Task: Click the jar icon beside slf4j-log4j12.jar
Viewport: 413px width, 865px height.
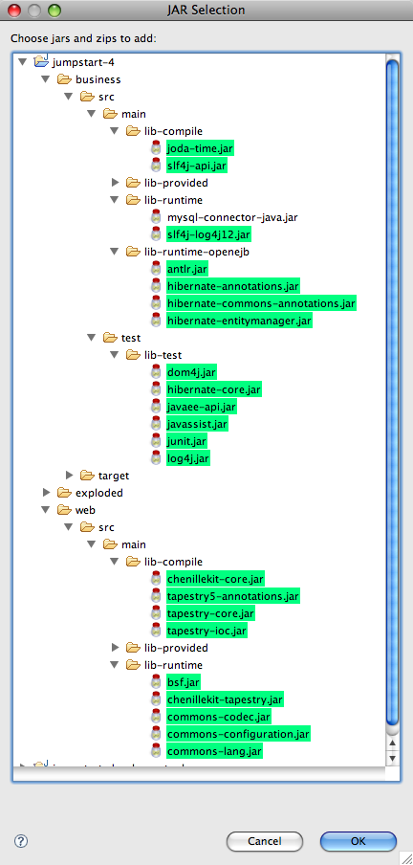Action: pos(156,233)
